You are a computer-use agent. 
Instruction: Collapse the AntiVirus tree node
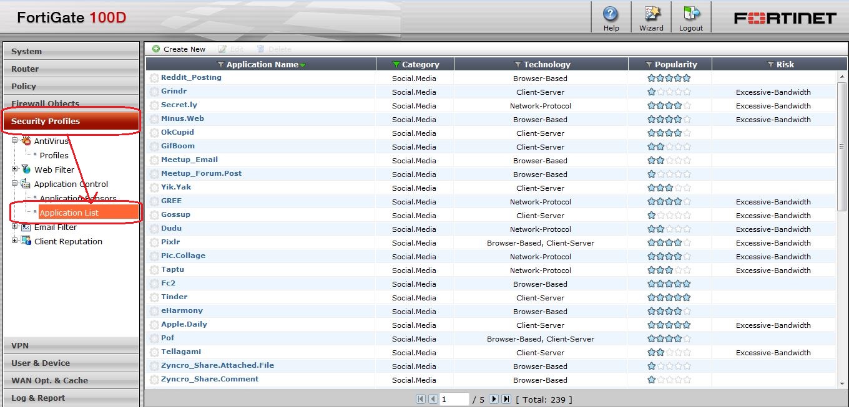coord(15,141)
